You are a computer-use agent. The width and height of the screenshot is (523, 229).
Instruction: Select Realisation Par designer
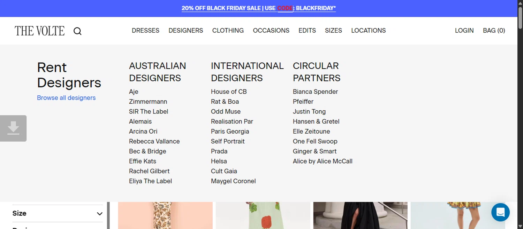tap(232, 121)
